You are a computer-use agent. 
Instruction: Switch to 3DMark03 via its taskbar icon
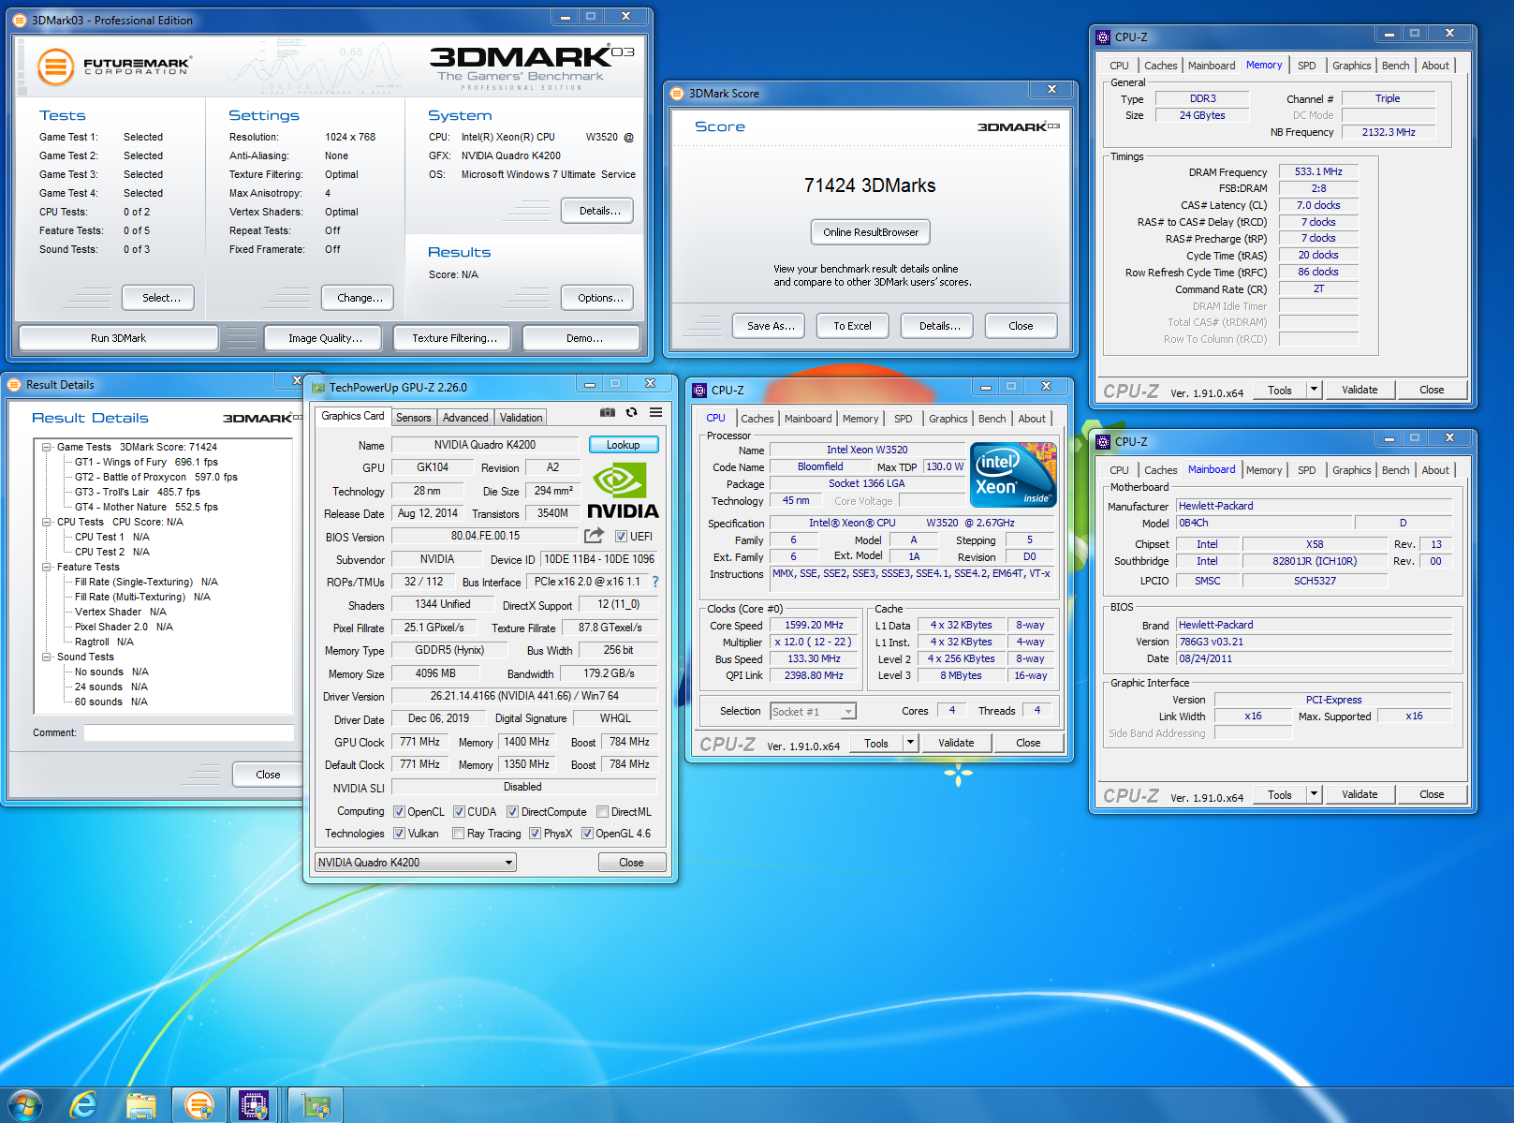coord(198,1106)
